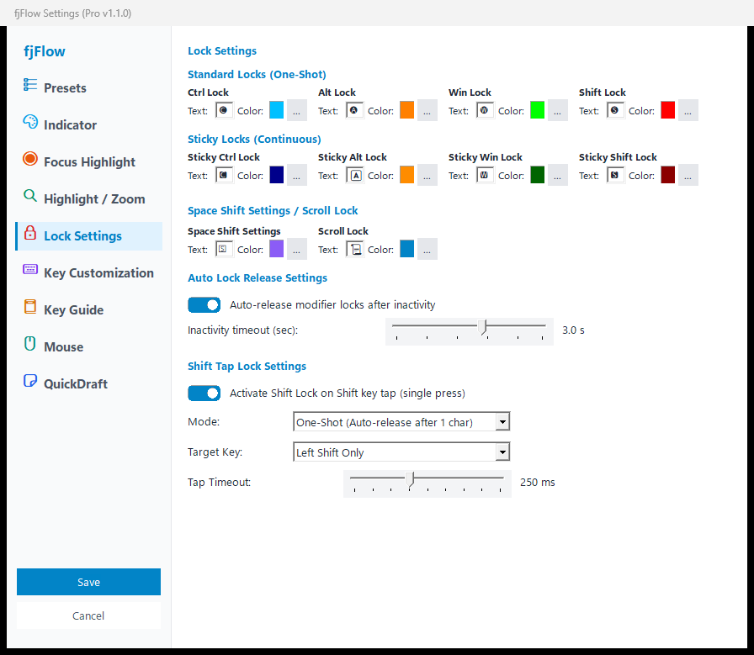Image resolution: width=754 pixels, height=655 pixels.
Task: Click the ellipsis button for Space Shift Settings
Action: [297, 250]
